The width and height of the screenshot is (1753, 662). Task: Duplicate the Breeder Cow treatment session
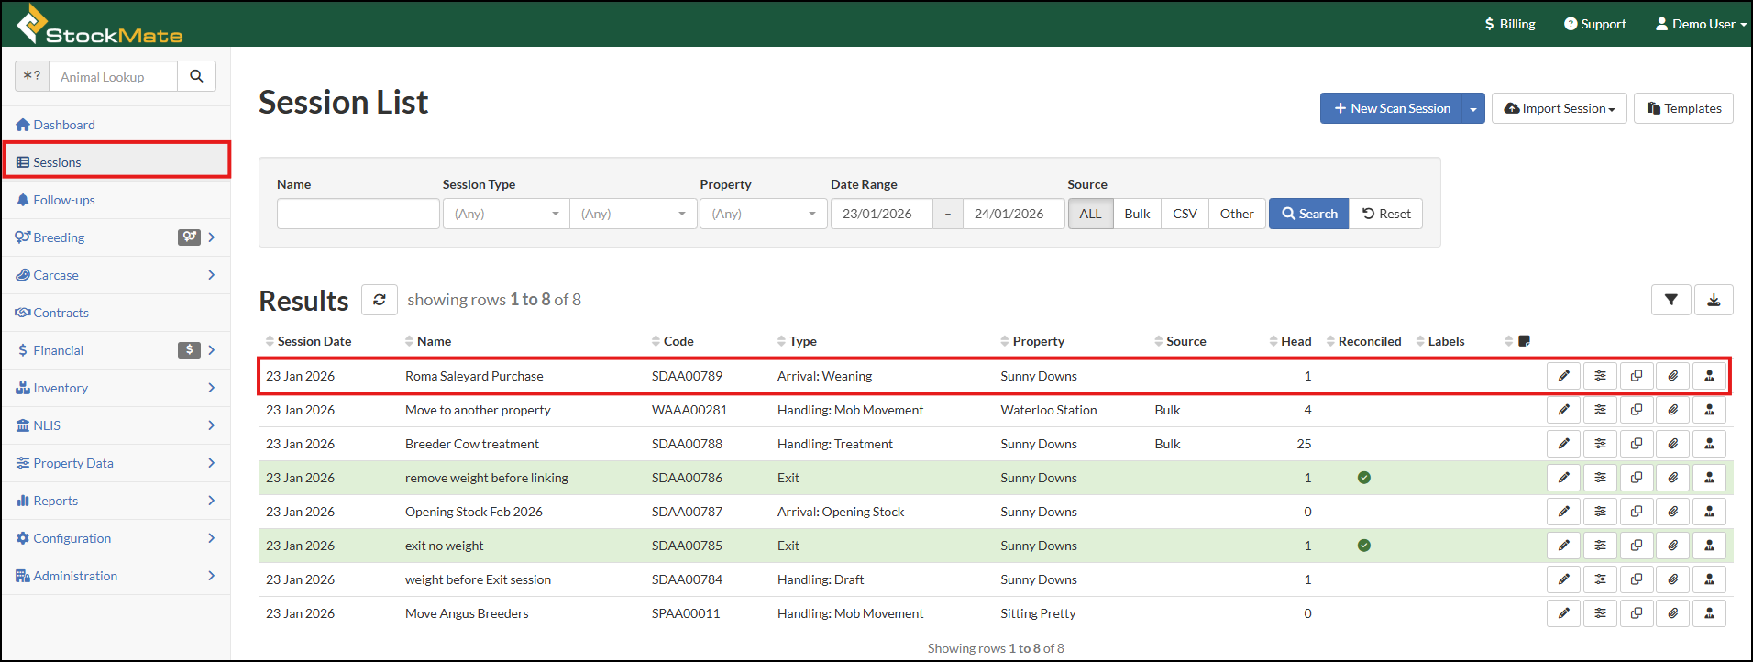coord(1637,444)
